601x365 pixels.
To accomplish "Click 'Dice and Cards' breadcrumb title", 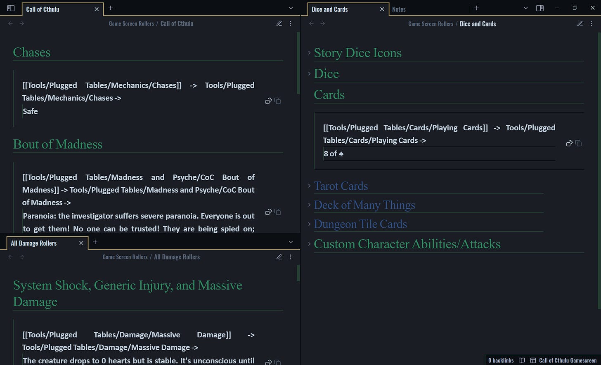I will pyautogui.click(x=478, y=24).
